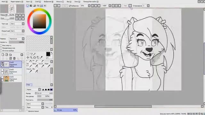Image resolution: width=205 pixels, height=115 pixels.
Task: Toggle the Дополнительно checkbox
Action: tap(27, 111)
